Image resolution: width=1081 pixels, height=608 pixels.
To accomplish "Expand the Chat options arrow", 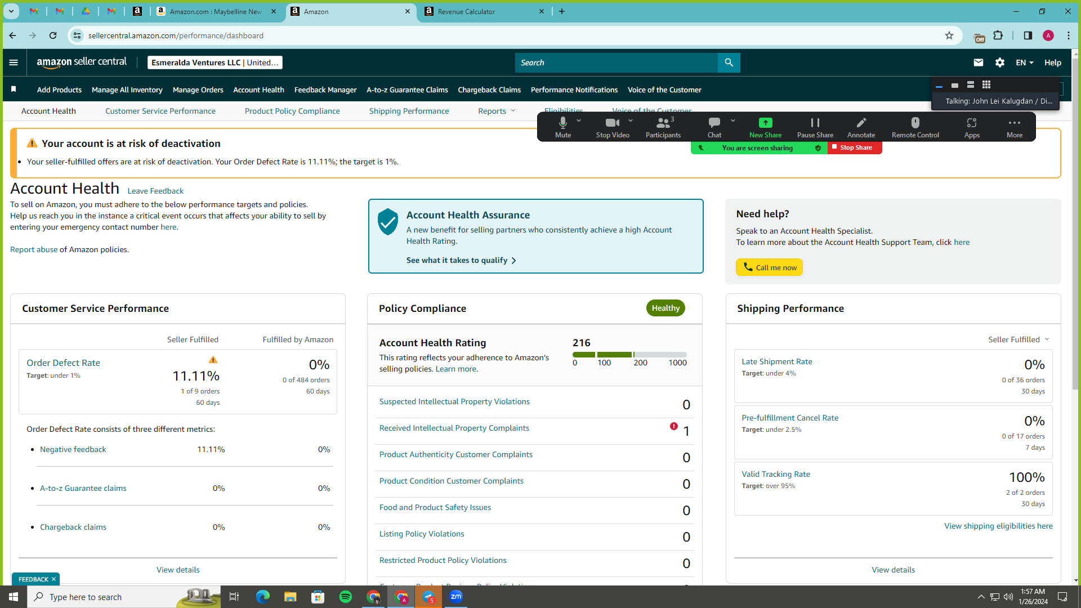I will pos(733,121).
